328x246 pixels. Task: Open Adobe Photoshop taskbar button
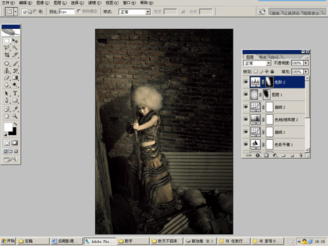(100, 241)
